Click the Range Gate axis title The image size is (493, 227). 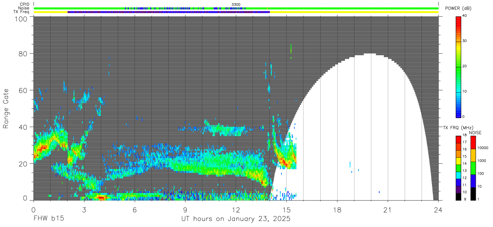click(x=6, y=109)
